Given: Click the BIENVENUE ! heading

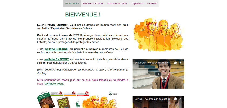Looking at the screenshot, I should point(83,15).
